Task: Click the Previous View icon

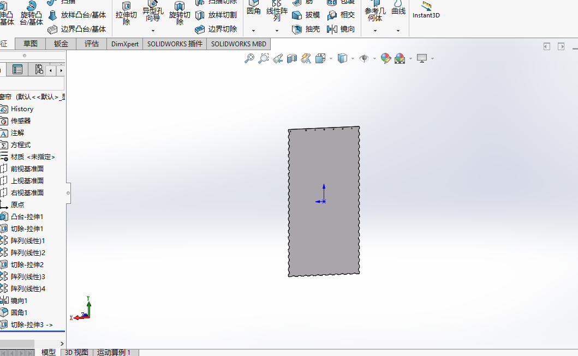Action: pos(278,58)
